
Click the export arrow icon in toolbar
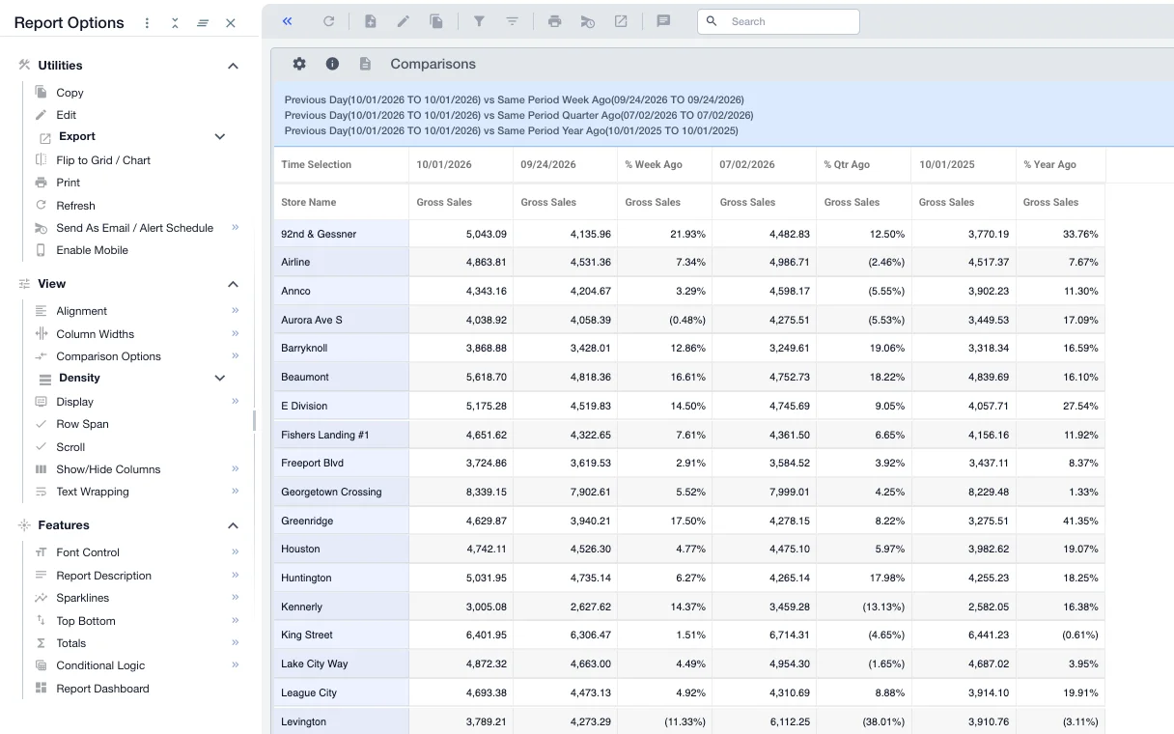coord(621,21)
